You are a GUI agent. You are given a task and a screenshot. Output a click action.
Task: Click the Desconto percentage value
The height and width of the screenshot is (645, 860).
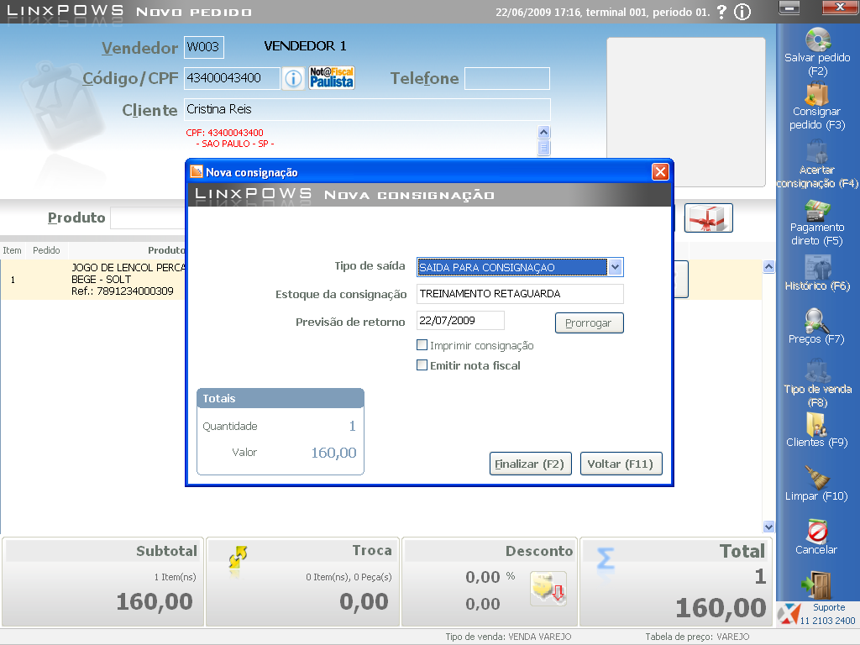coord(483,577)
